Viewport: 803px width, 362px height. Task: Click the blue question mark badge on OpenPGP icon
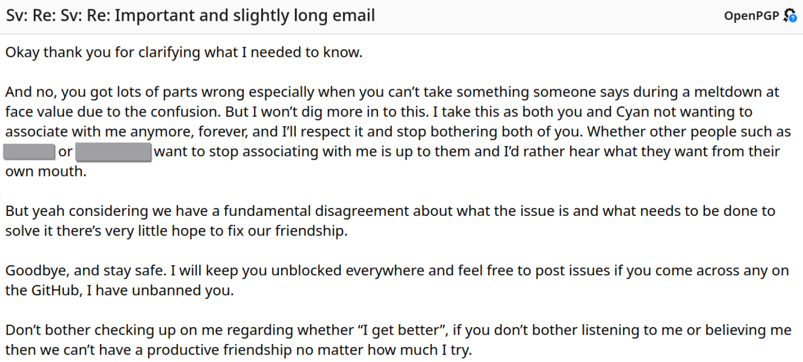[793, 18]
